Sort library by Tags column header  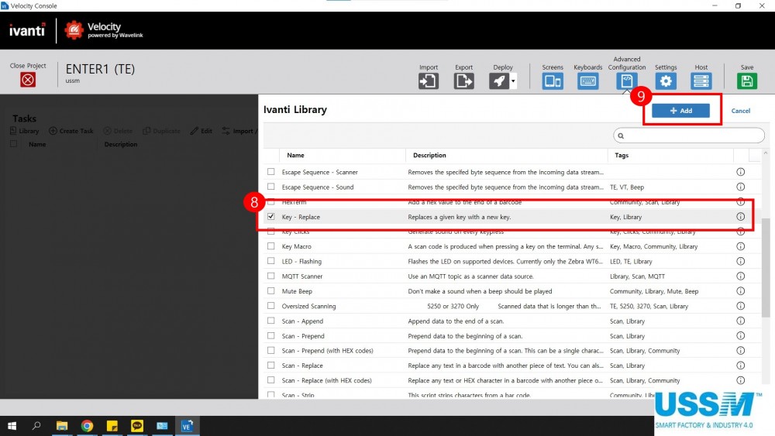tap(622, 155)
